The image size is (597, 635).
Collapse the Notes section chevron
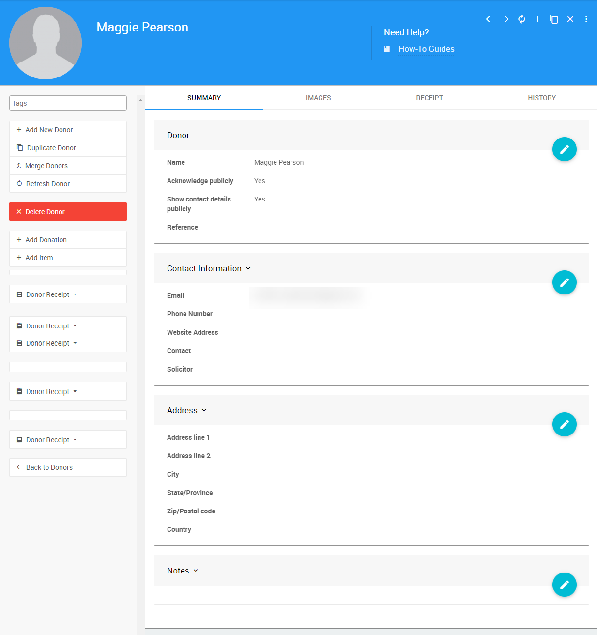coord(196,571)
